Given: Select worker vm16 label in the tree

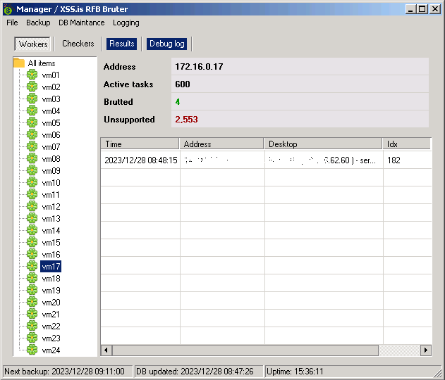Looking at the screenshot, I should pyautogui.click(x=51, y=255).
